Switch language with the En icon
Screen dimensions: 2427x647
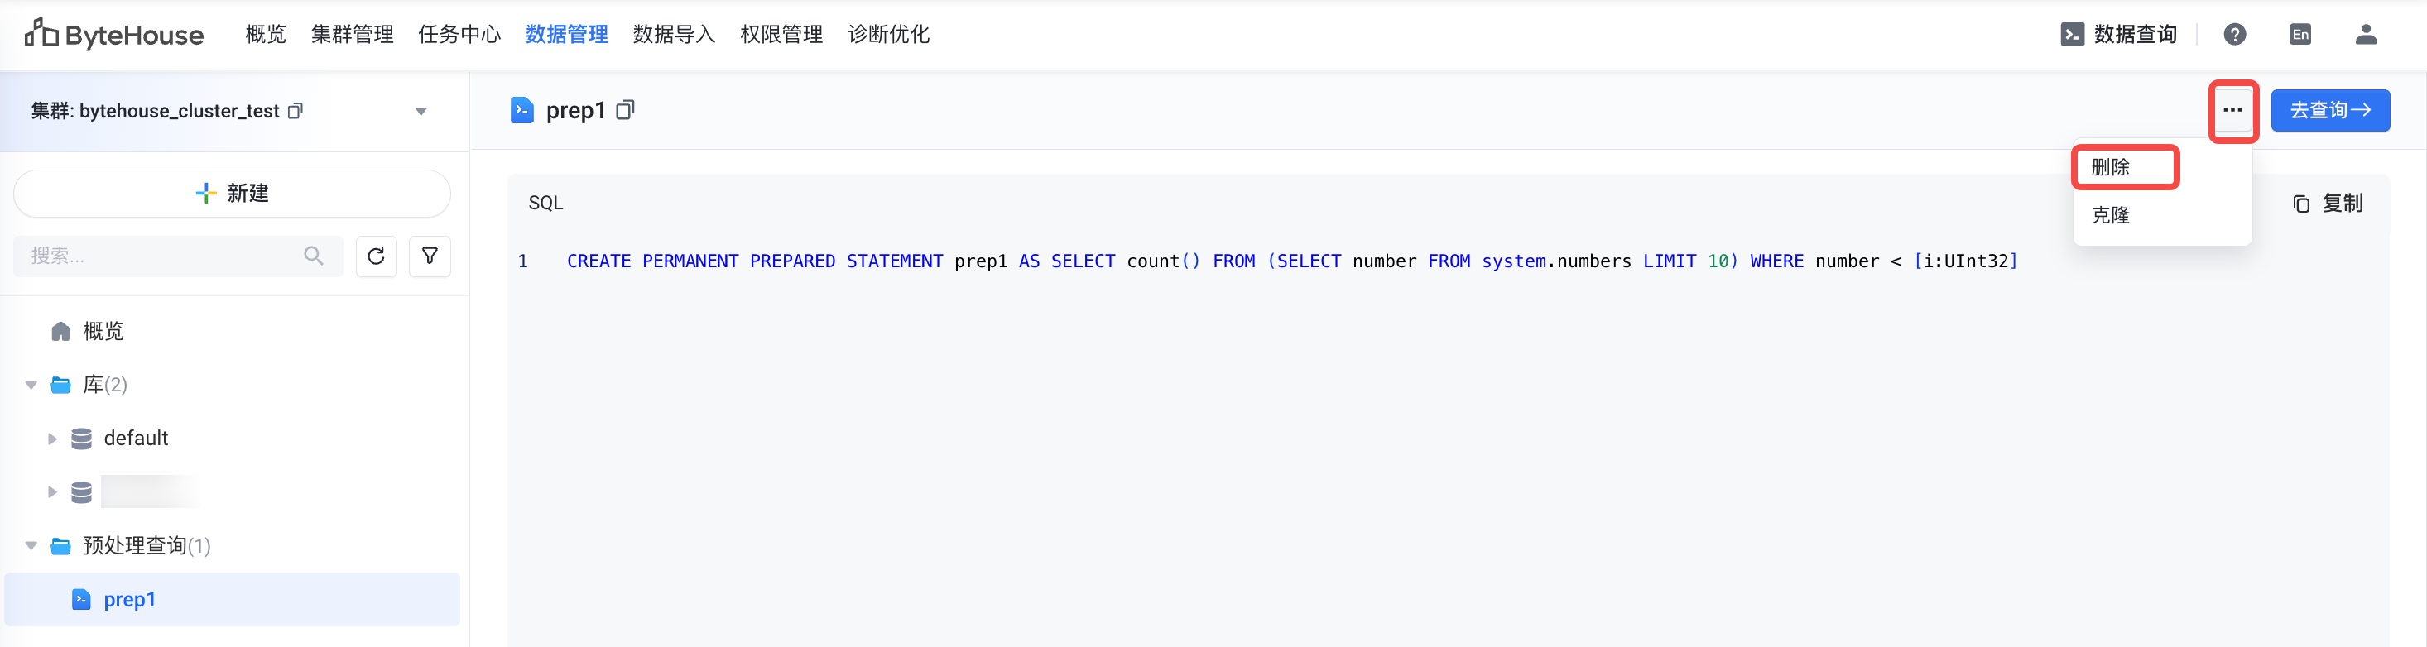pos(2300,35)
